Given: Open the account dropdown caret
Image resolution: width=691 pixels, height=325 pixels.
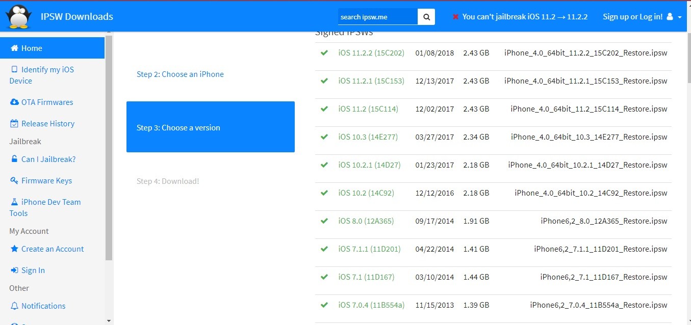Looking at the screenshot, I should point(680,17).
